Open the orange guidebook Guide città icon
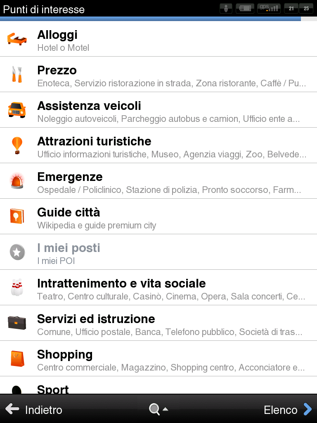The width and height of the screenshot is (317, 423). click(x=17, y=216)
